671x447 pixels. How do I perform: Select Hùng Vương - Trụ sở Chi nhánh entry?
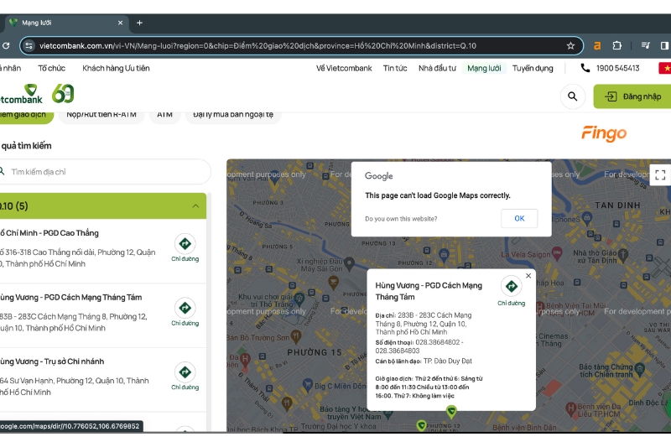click(52, 361)
